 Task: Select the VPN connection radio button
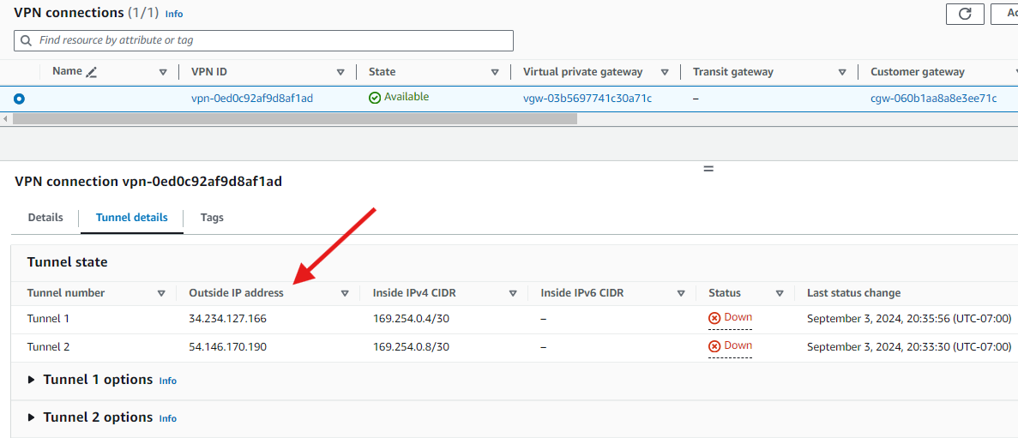[19, 99]
